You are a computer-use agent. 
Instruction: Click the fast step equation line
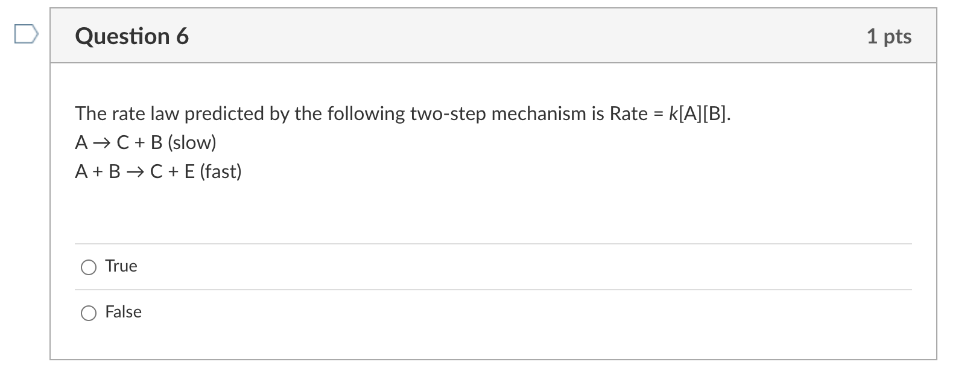(x=158, y=171)
